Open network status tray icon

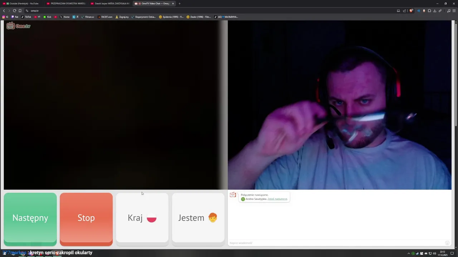430,253
